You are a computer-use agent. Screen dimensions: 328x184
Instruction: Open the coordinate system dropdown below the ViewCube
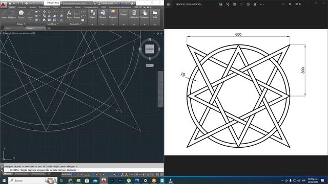150,65
